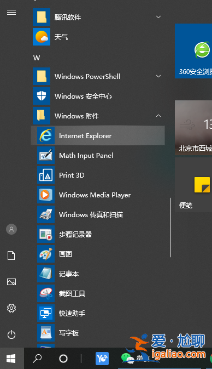This screenshot has width=212, height=369.
Task: Open the blue Yo app on taskbar
Action: click(102, 359)
